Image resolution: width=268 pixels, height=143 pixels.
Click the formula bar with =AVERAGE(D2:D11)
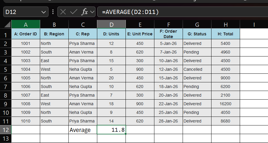coord(183,12)
